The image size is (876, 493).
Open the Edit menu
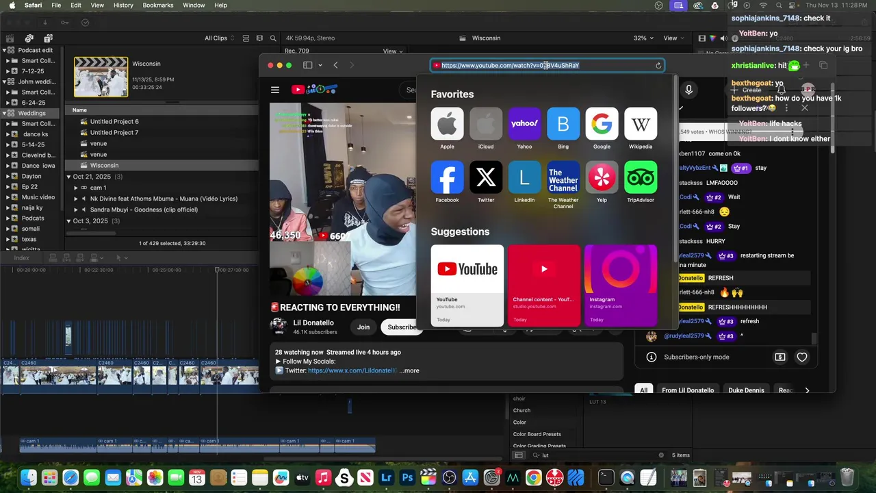tap(76, 5)
